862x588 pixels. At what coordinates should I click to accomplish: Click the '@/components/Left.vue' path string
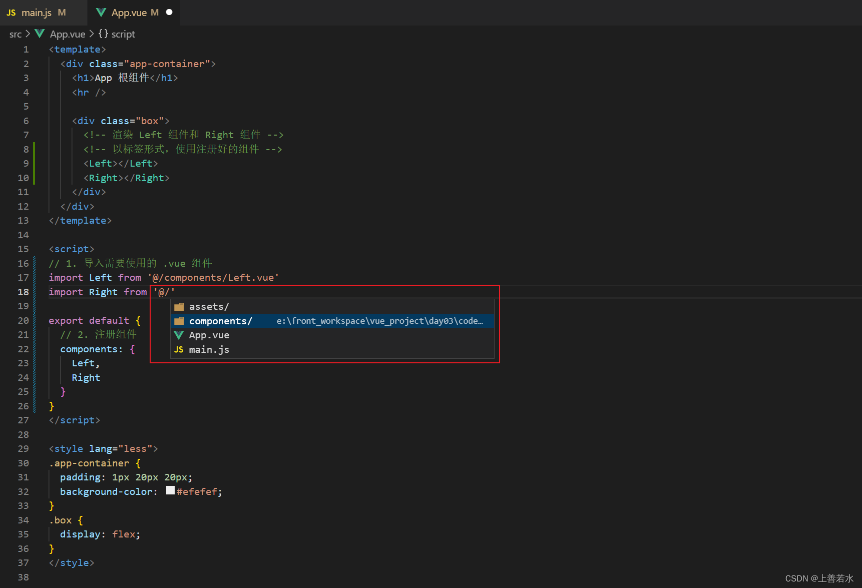(213, 277)
